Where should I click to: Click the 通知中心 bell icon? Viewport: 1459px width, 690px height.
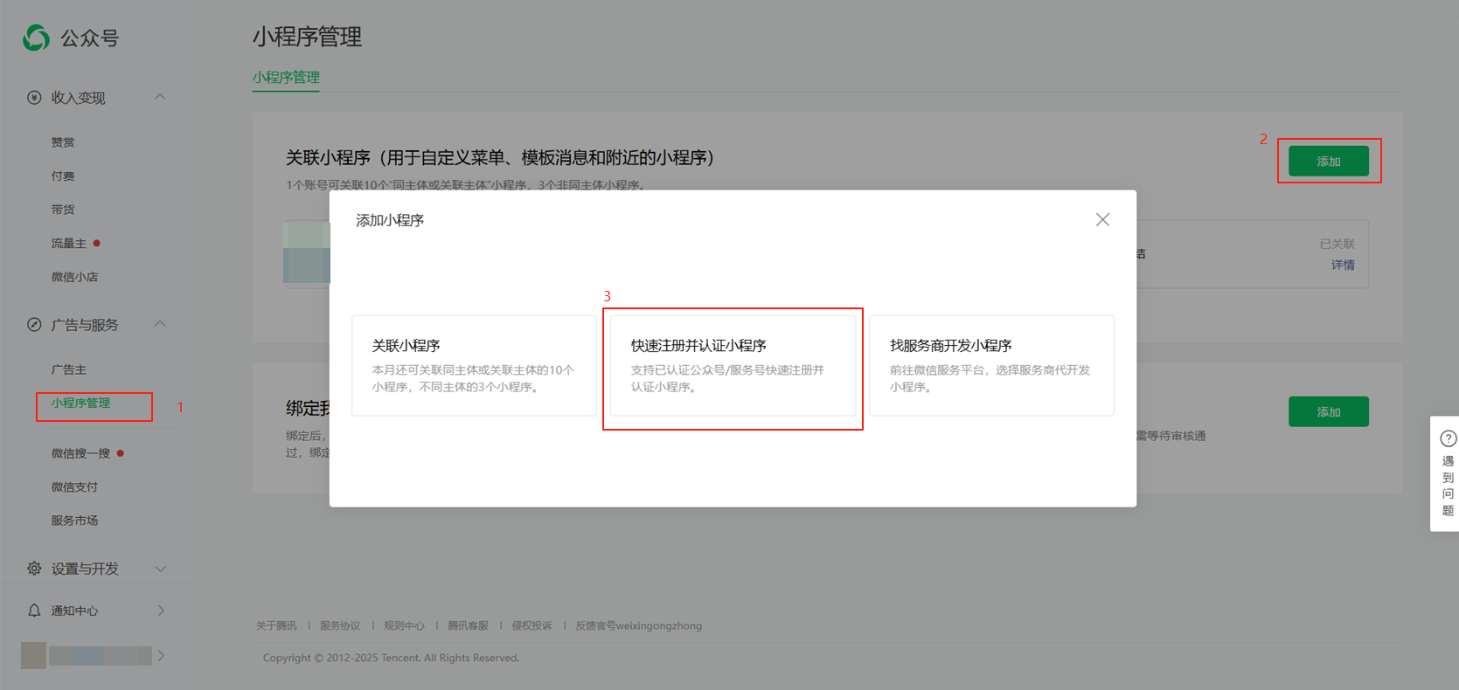34,610
